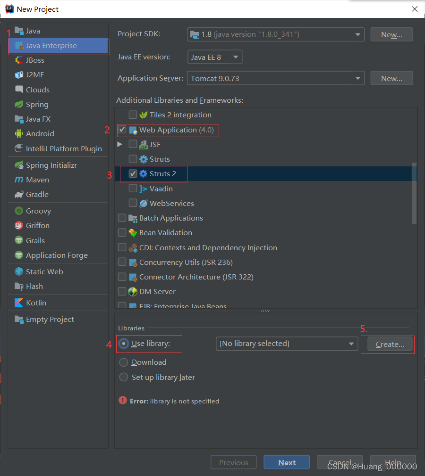Image resolution: width=425 pixels, height=476 pixels.
Task: Choose the J2ME icon
Action: point(19,74)
